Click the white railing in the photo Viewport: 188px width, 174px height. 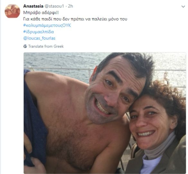58,69
